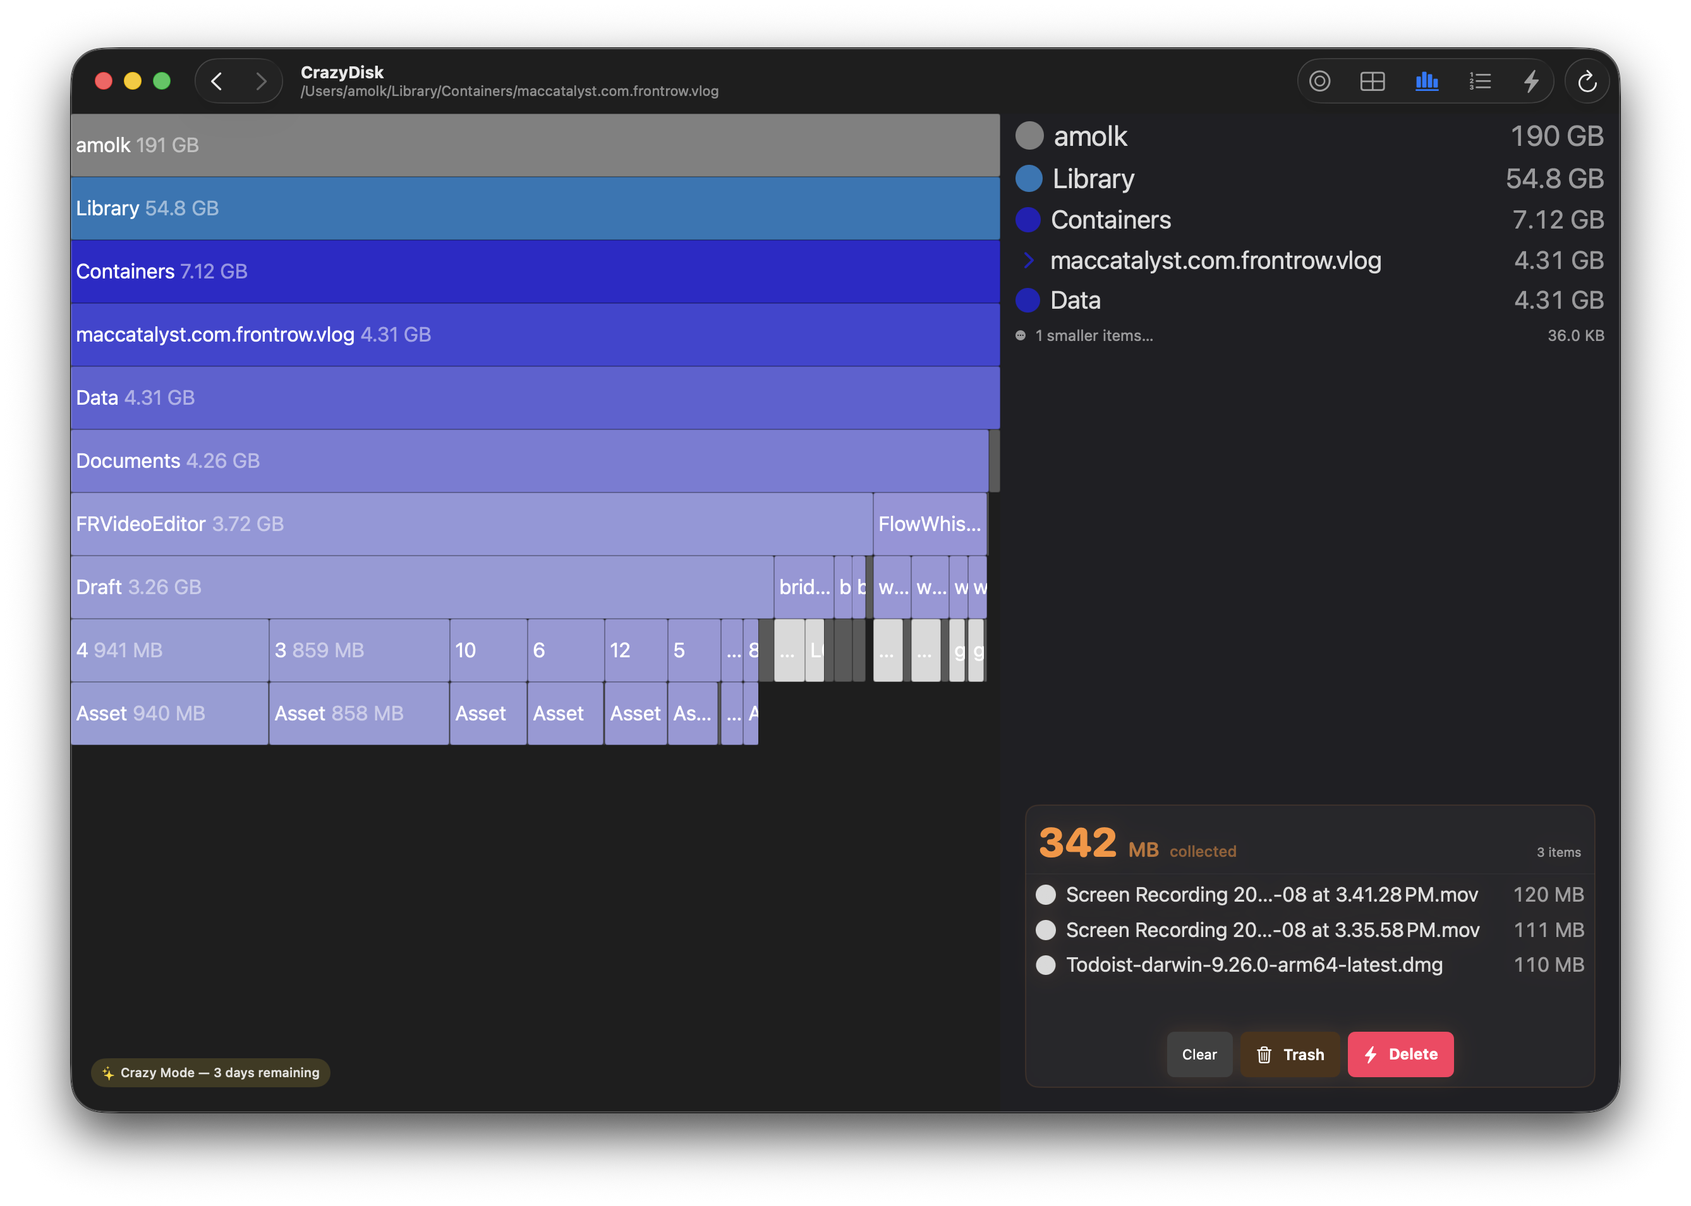This screenshot has width=1691, height=1206.
Task: Toggle circle beside Todoist-darwin dmg file
Action: 1045,965
